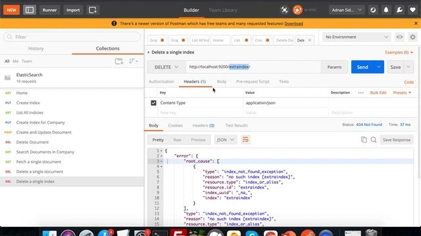Send the request
Image resolution: width=421 pixels, height=236 pixels.
coord(362,67)
